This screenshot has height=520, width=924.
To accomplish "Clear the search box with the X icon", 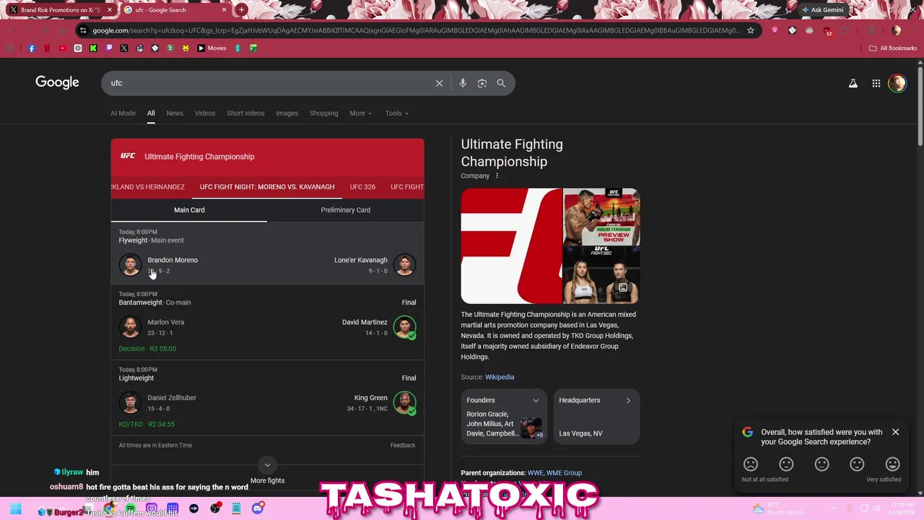I will point(439,83).
